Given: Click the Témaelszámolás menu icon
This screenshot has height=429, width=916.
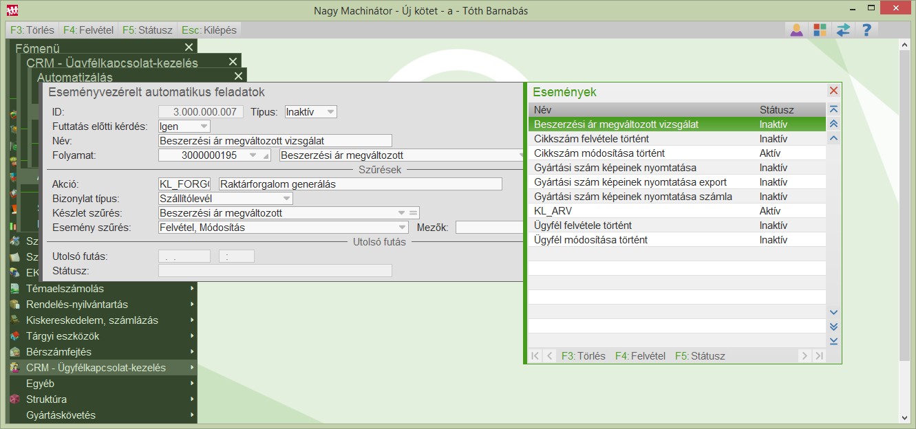Looking at the screenshot, I should [15, 289].
